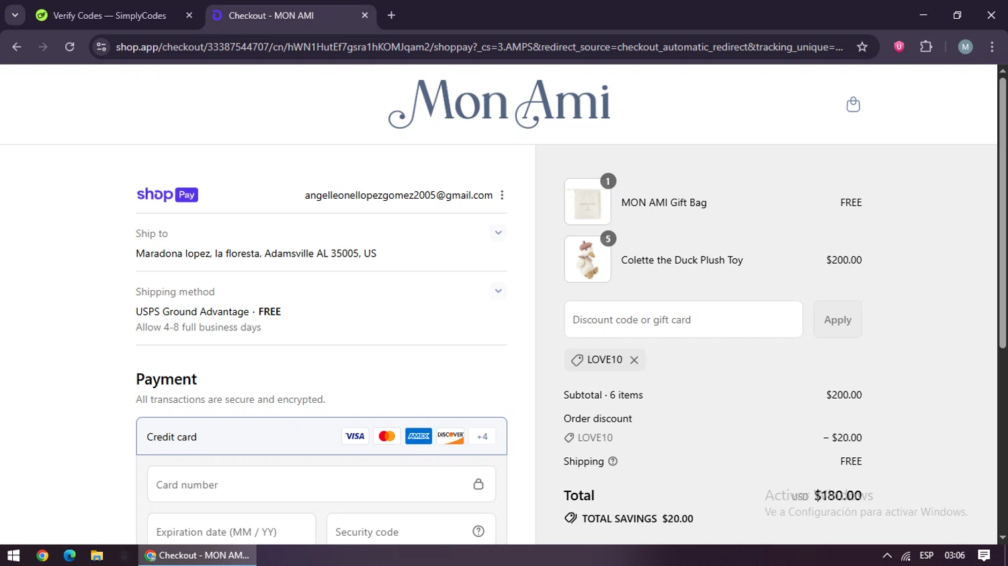View site information icon in address bar
This screenshot has height=566, width=1008.
(101, 47)
